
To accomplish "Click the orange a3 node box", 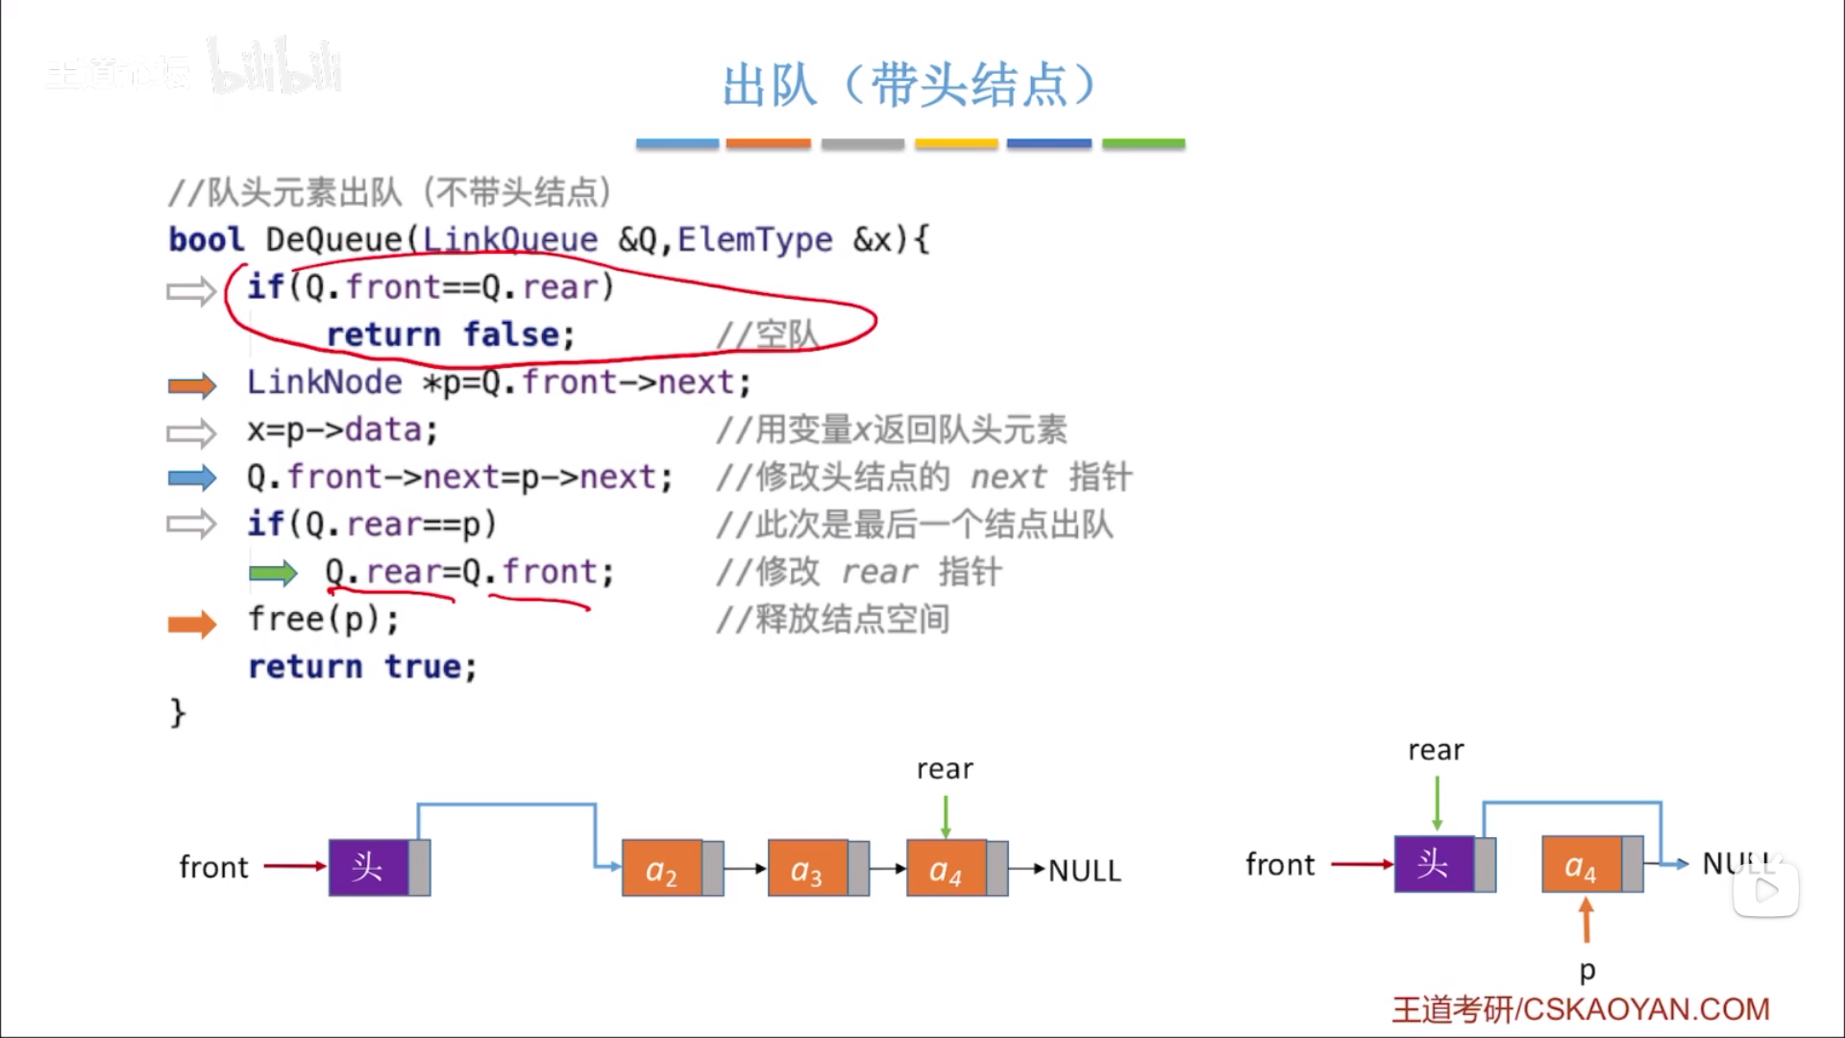I will (807, 869).
